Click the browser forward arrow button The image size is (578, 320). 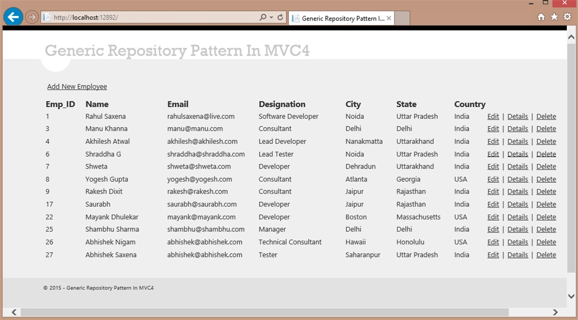tap(32, 17)
